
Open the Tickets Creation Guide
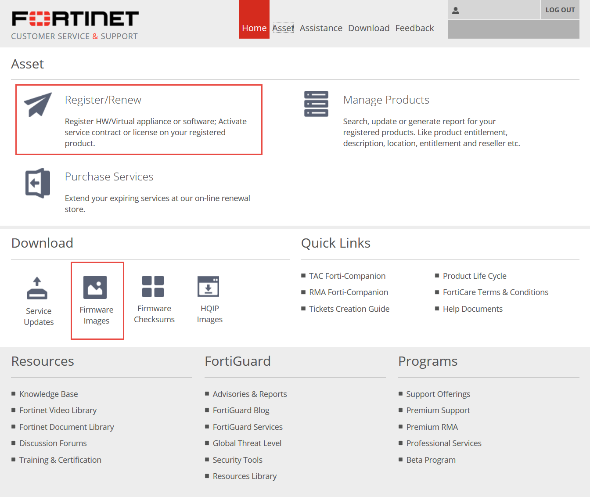pos(349,309)
